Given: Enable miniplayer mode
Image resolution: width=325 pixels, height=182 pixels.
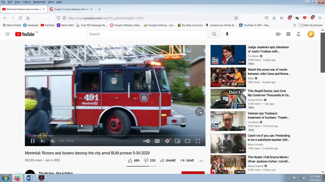Looking at the screenshot, I should [x=177, y=141].
